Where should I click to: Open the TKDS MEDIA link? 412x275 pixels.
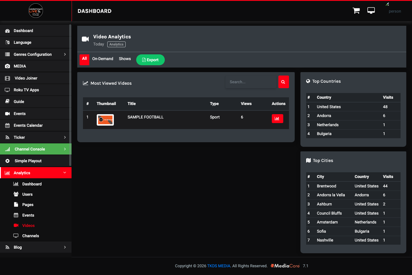coord(219,266)
